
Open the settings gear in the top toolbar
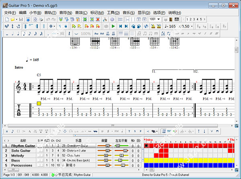coord(112,20)
